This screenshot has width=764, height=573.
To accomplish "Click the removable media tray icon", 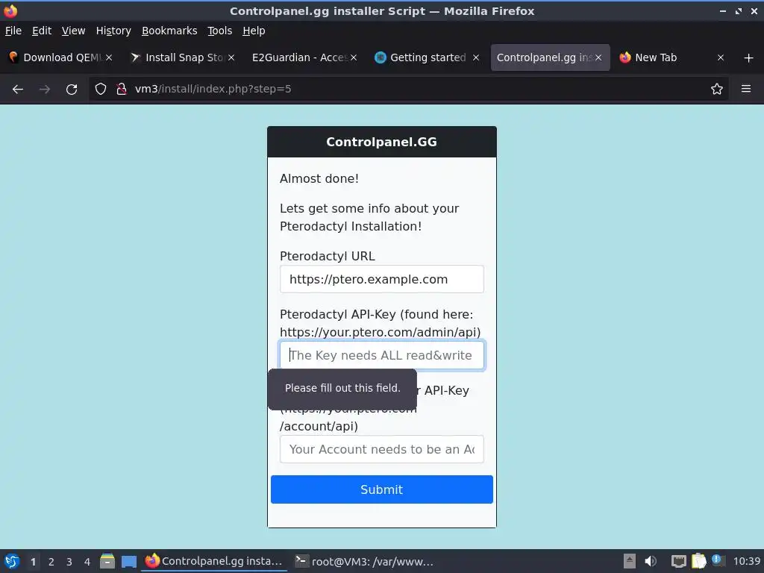I will click(x=630, y=561).
